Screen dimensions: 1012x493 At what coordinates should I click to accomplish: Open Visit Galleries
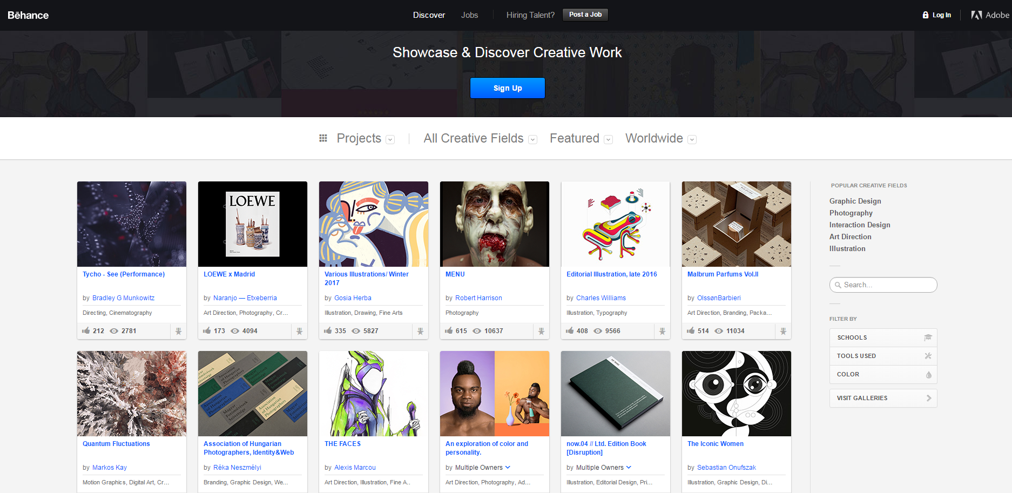(883, 398)
